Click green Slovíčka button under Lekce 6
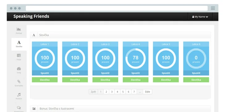Image resolution: width=225 pixels, height=112 pixels. coord(196,80)
